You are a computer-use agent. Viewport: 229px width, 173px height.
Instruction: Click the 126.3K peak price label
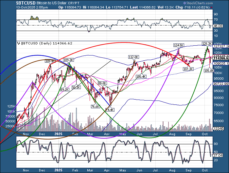(207, 43)
